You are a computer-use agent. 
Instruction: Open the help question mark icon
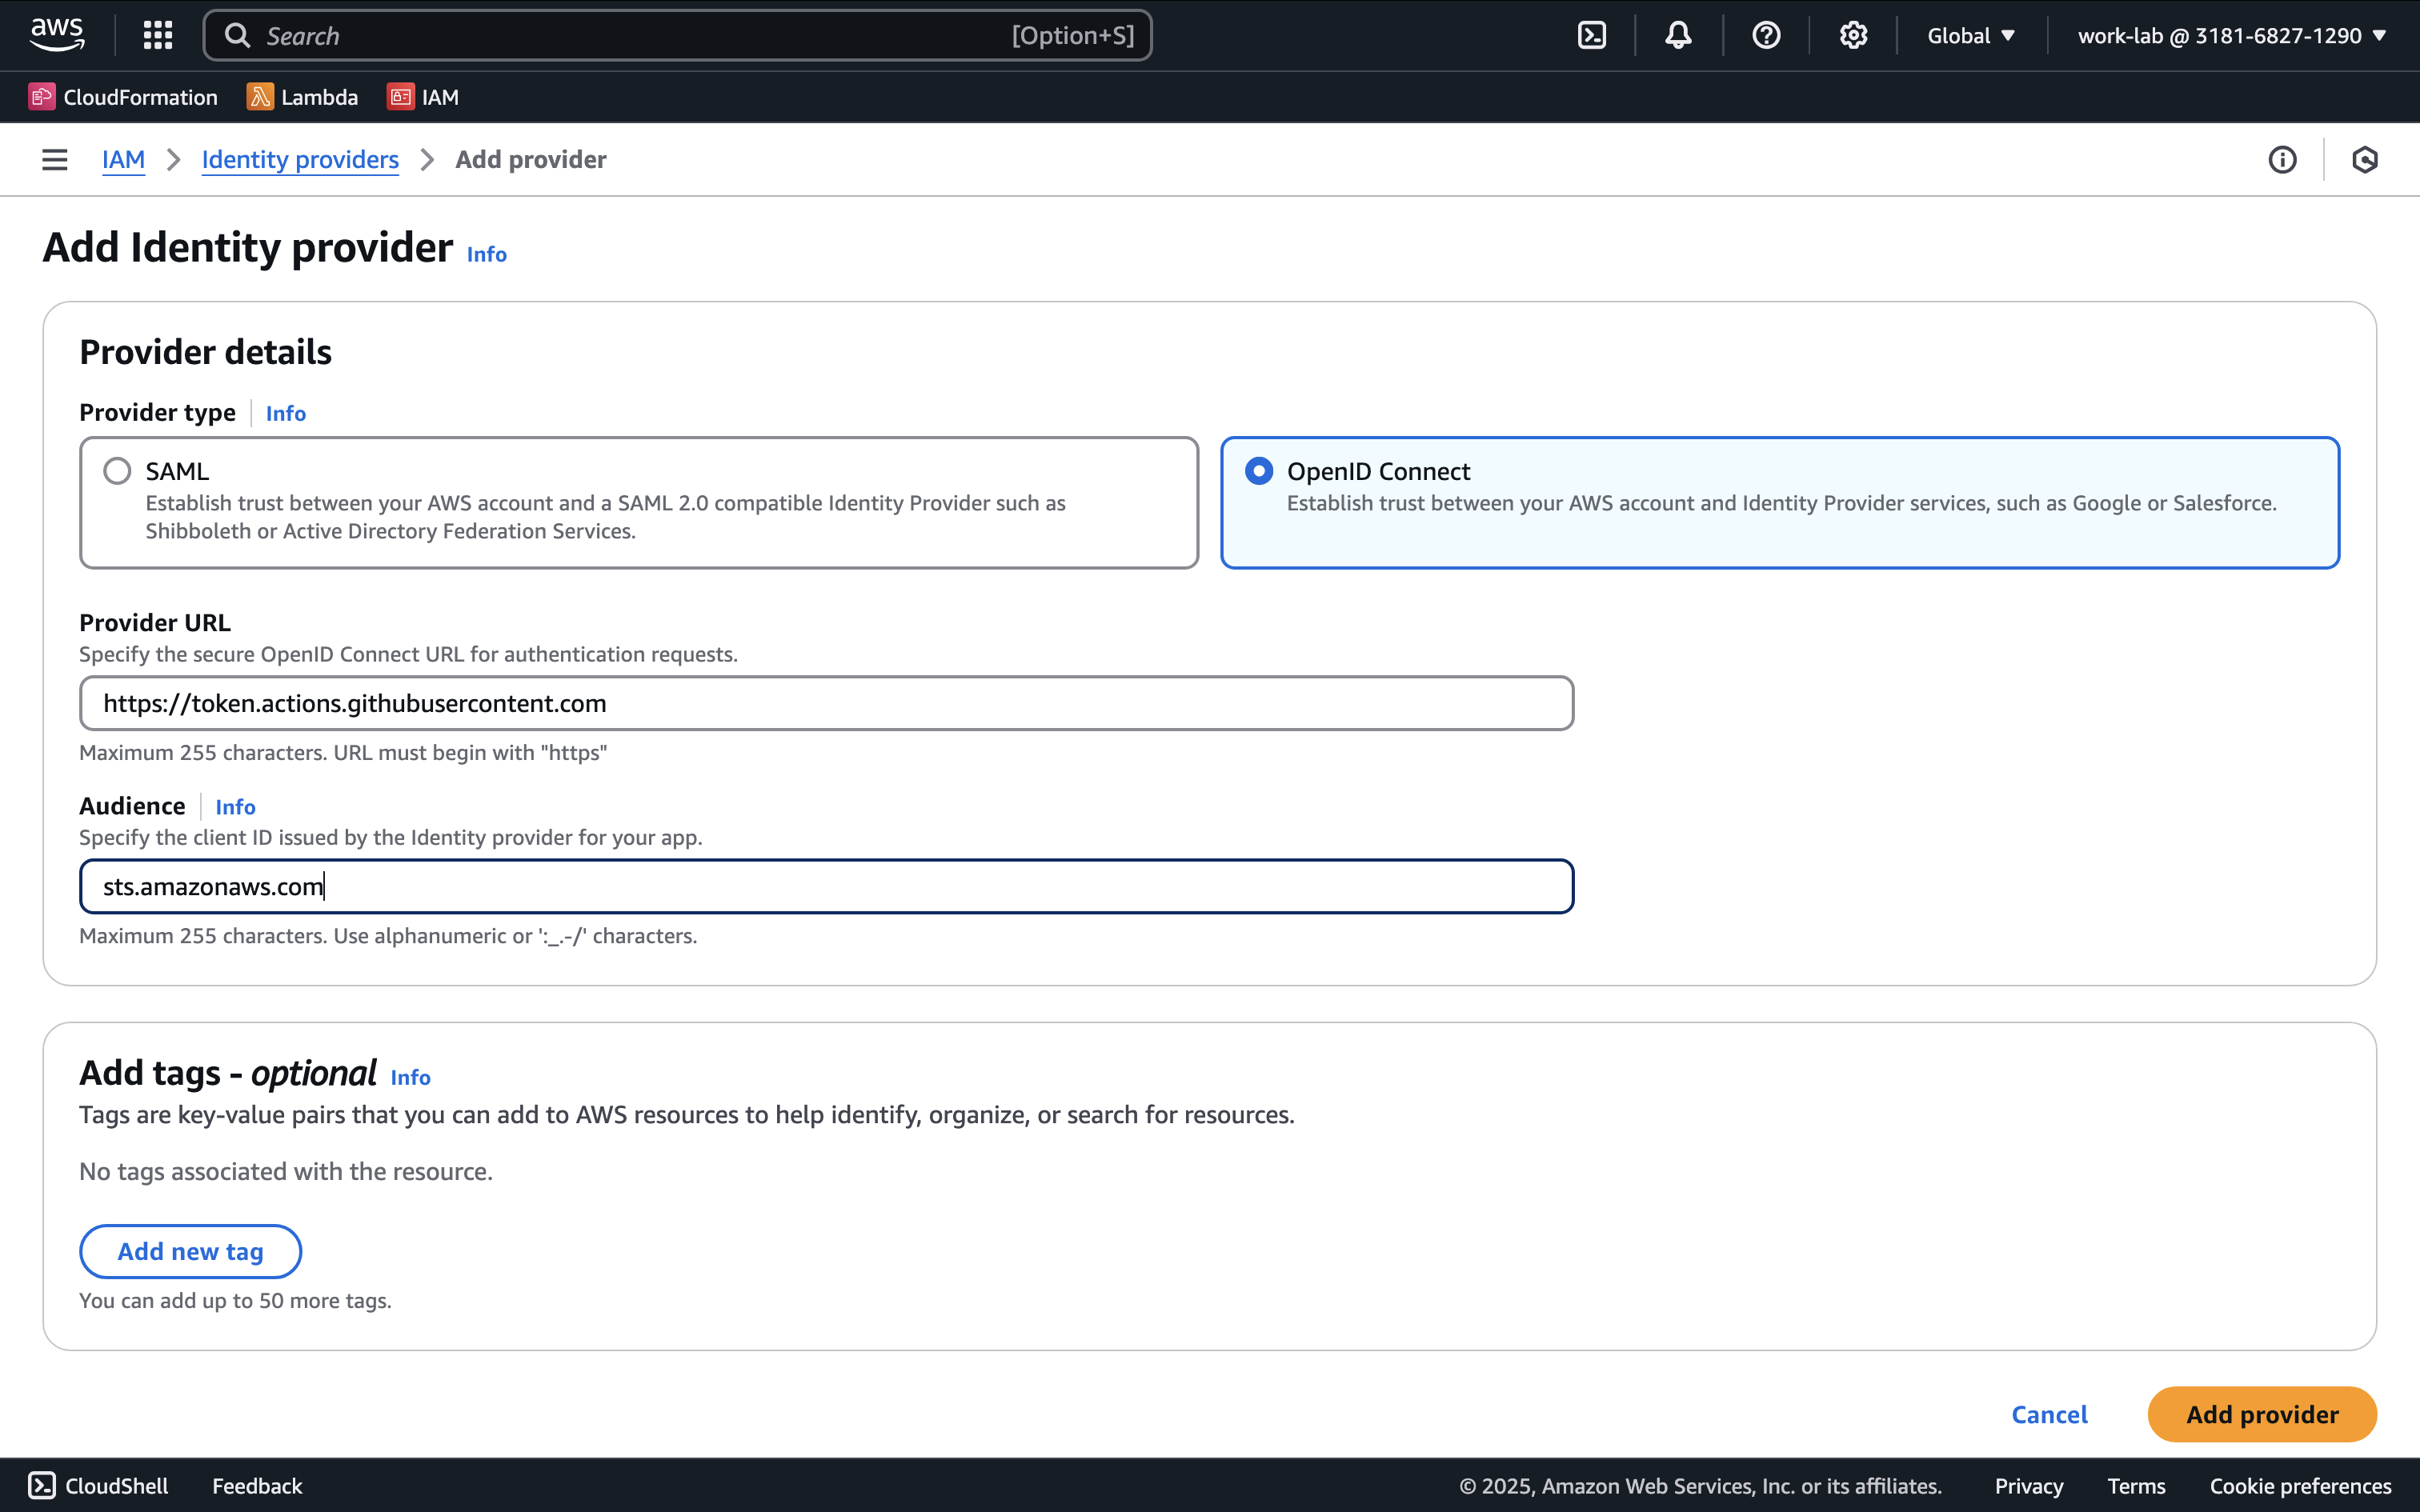[1766, 35]
